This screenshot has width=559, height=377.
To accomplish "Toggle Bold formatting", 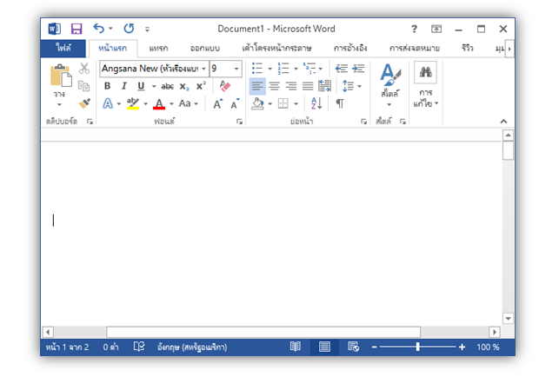I will point(107,86).
